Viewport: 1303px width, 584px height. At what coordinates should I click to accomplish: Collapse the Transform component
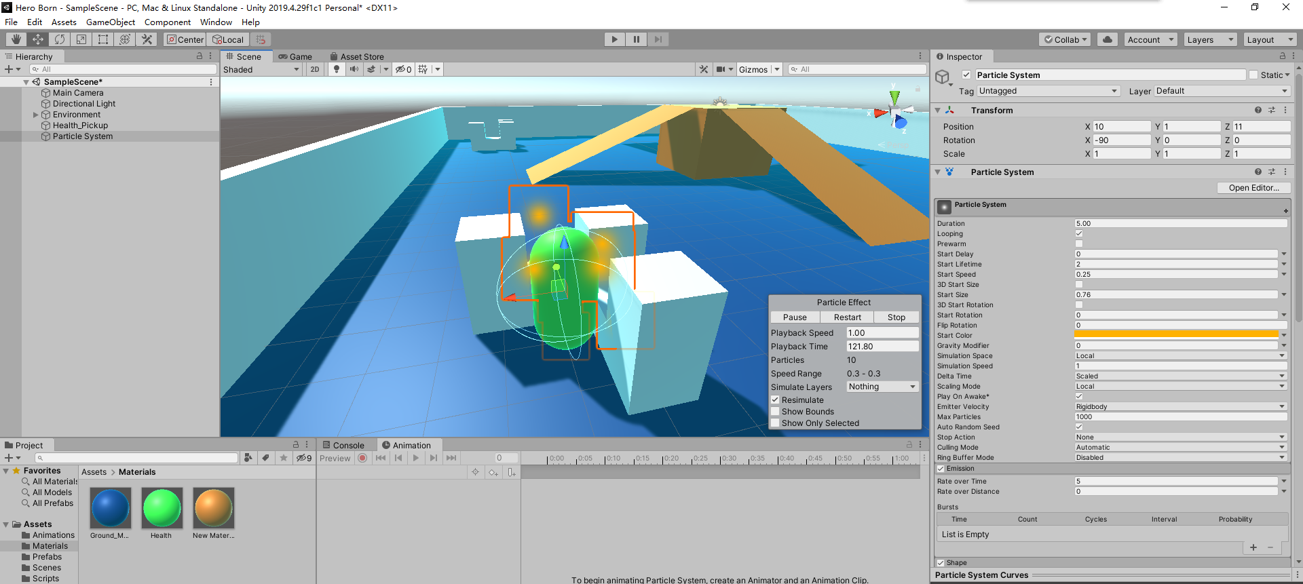tap(938, 110)
